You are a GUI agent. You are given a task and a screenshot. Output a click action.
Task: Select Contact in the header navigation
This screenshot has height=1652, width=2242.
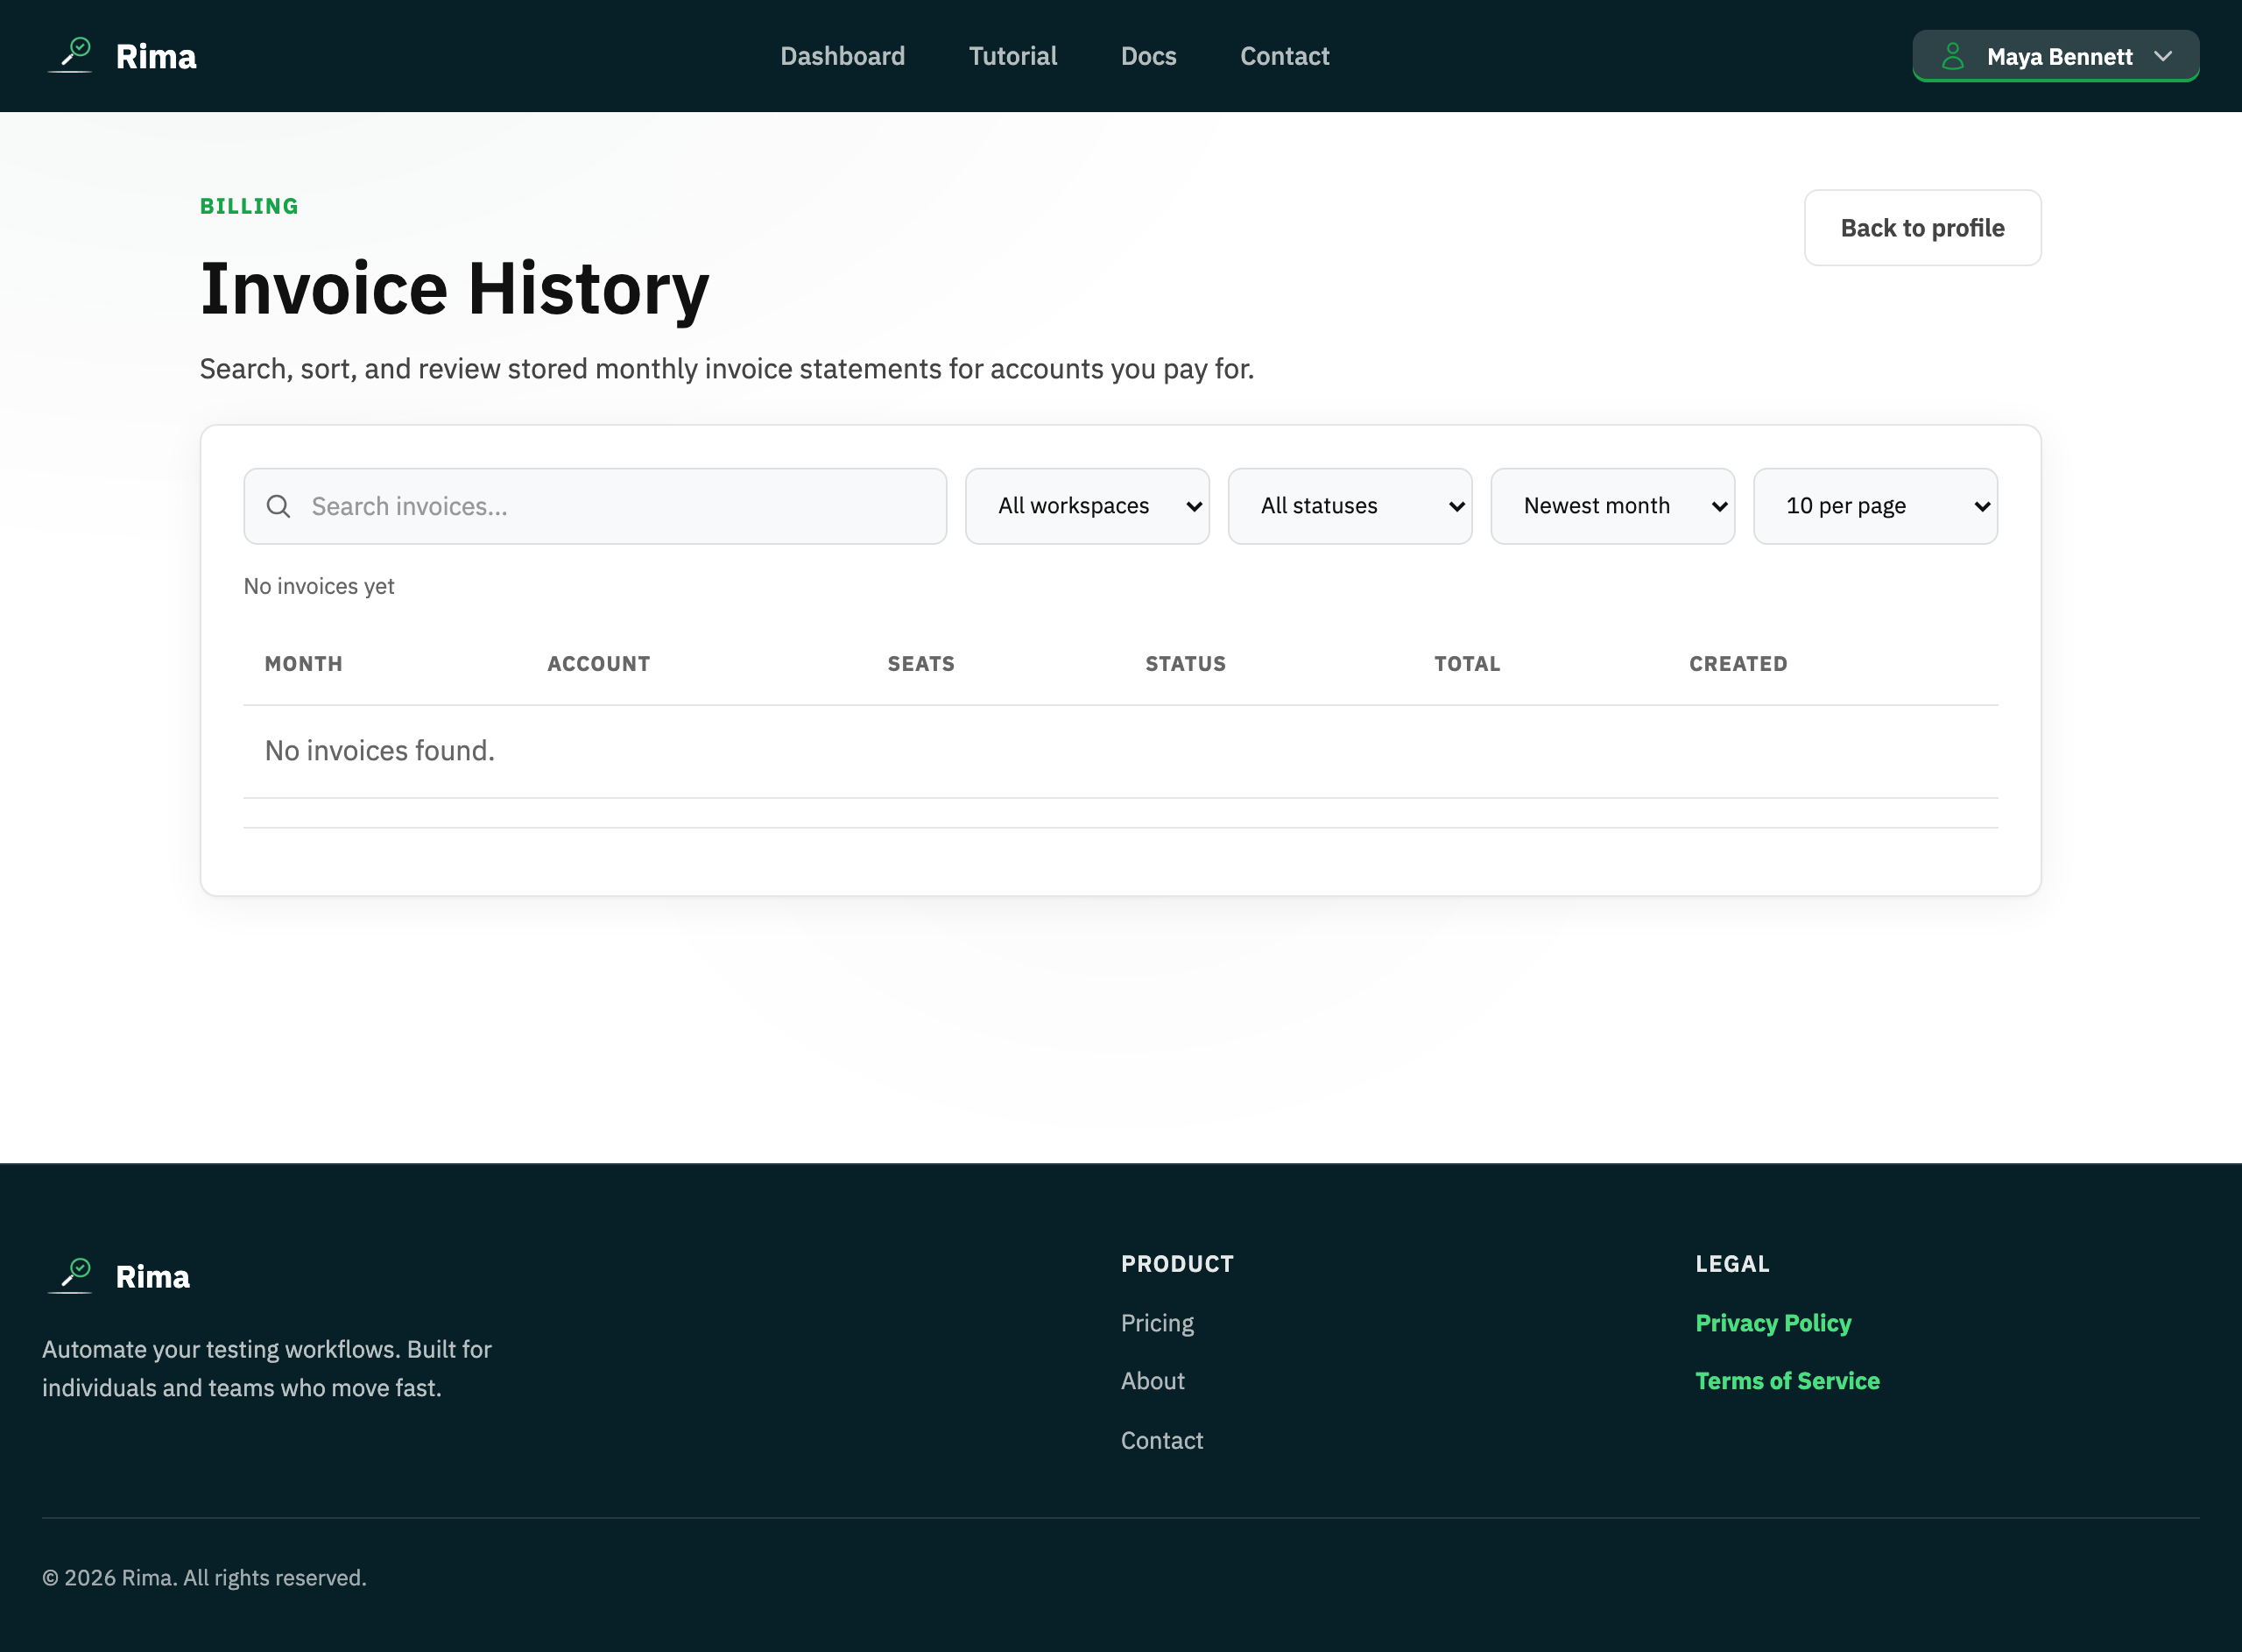1285,56
